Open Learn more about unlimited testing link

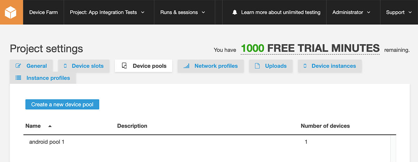(x=280, y=12)
